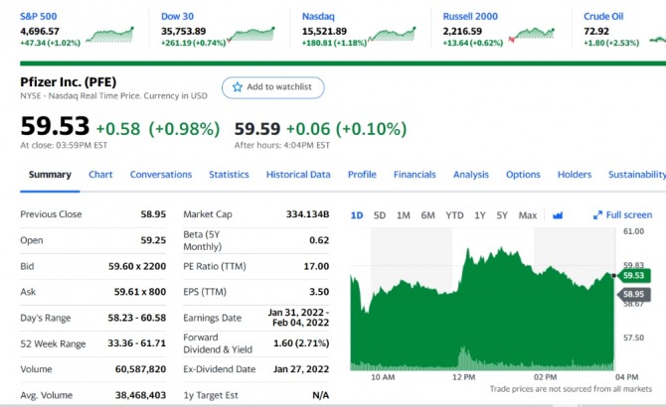Click the Full screen chart link
This screenshot has width=666, height=407.
pos(629,214)
